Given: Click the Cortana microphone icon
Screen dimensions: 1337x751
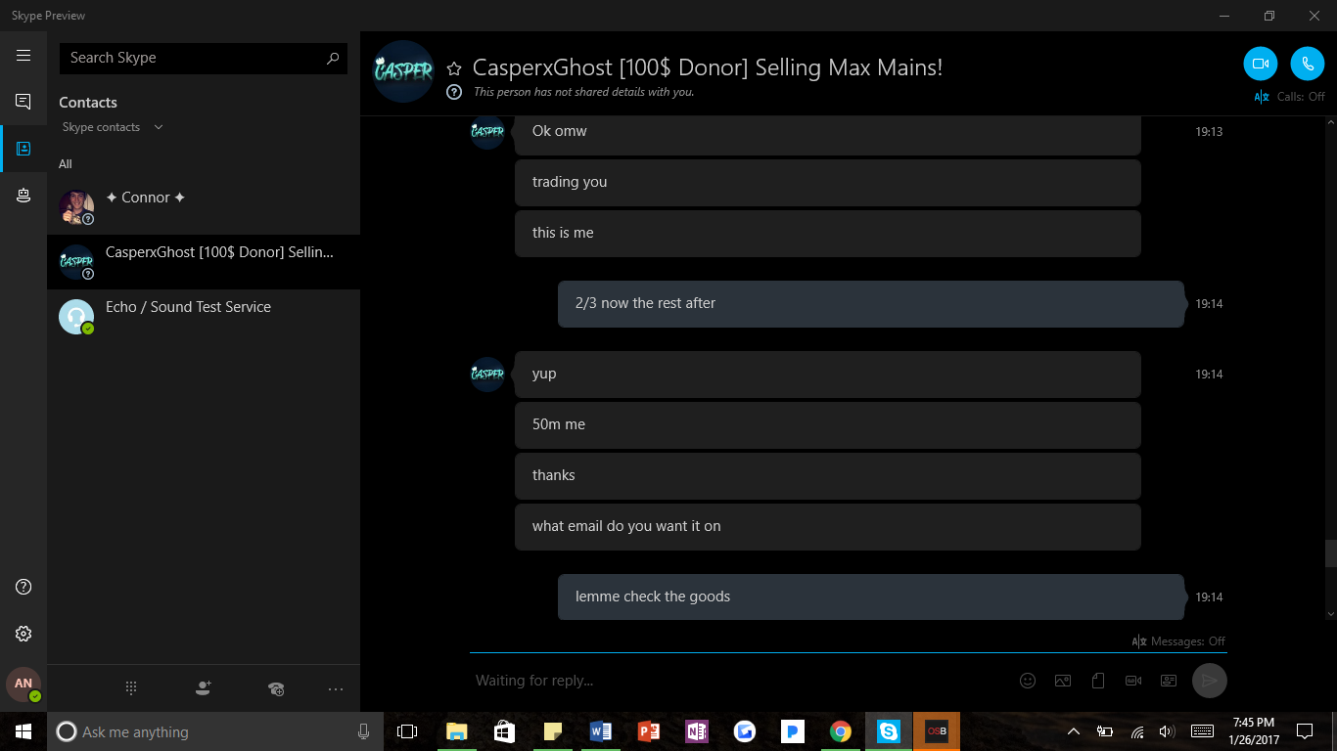Looking at the screenshot, I should click(x=363, y=731).
